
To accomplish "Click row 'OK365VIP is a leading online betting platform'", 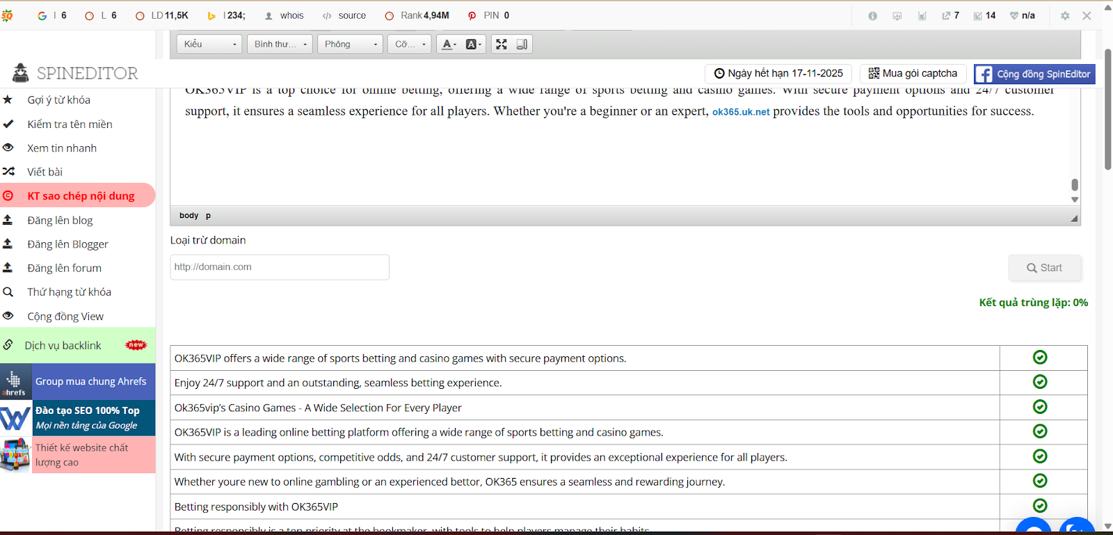I will point(585,432).
